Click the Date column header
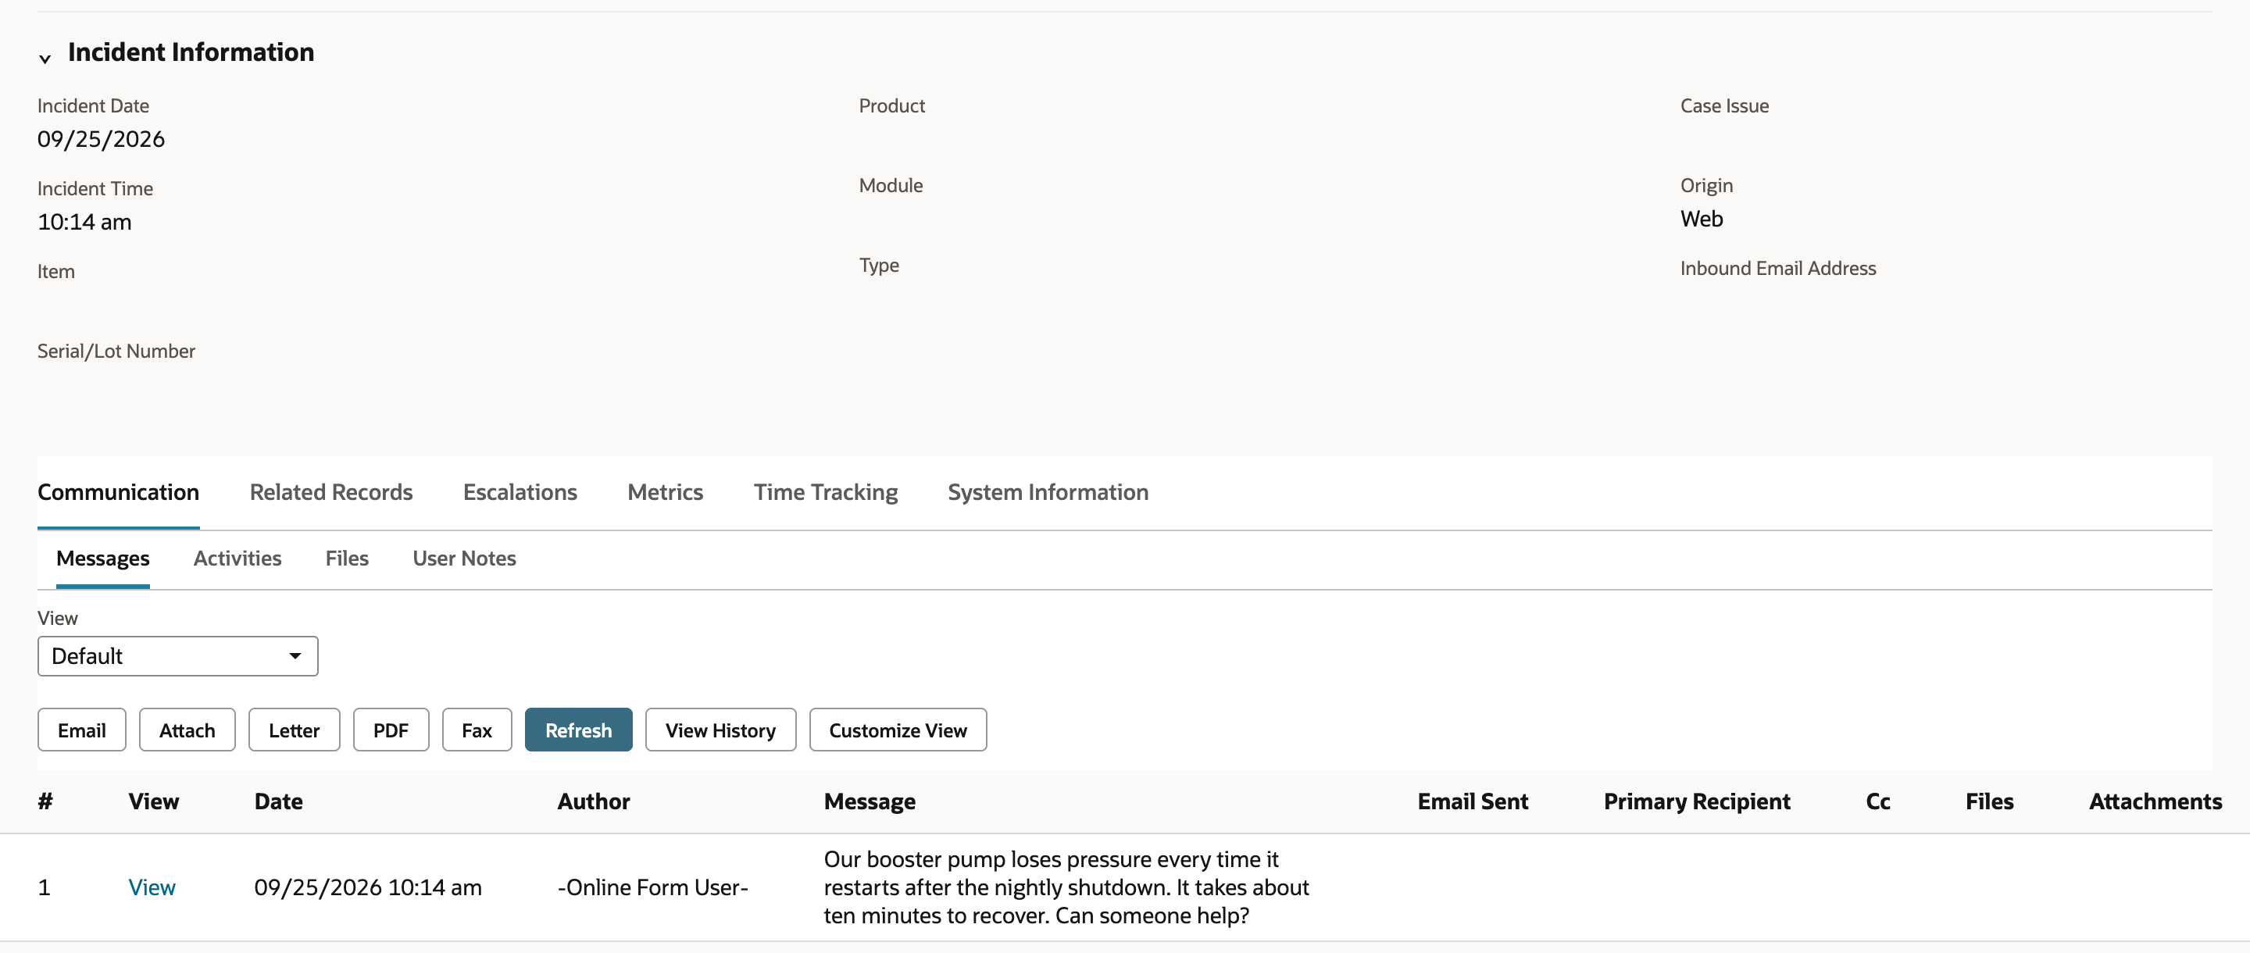The width and height of the screenshot is (2250, 953). pos(279,801)
